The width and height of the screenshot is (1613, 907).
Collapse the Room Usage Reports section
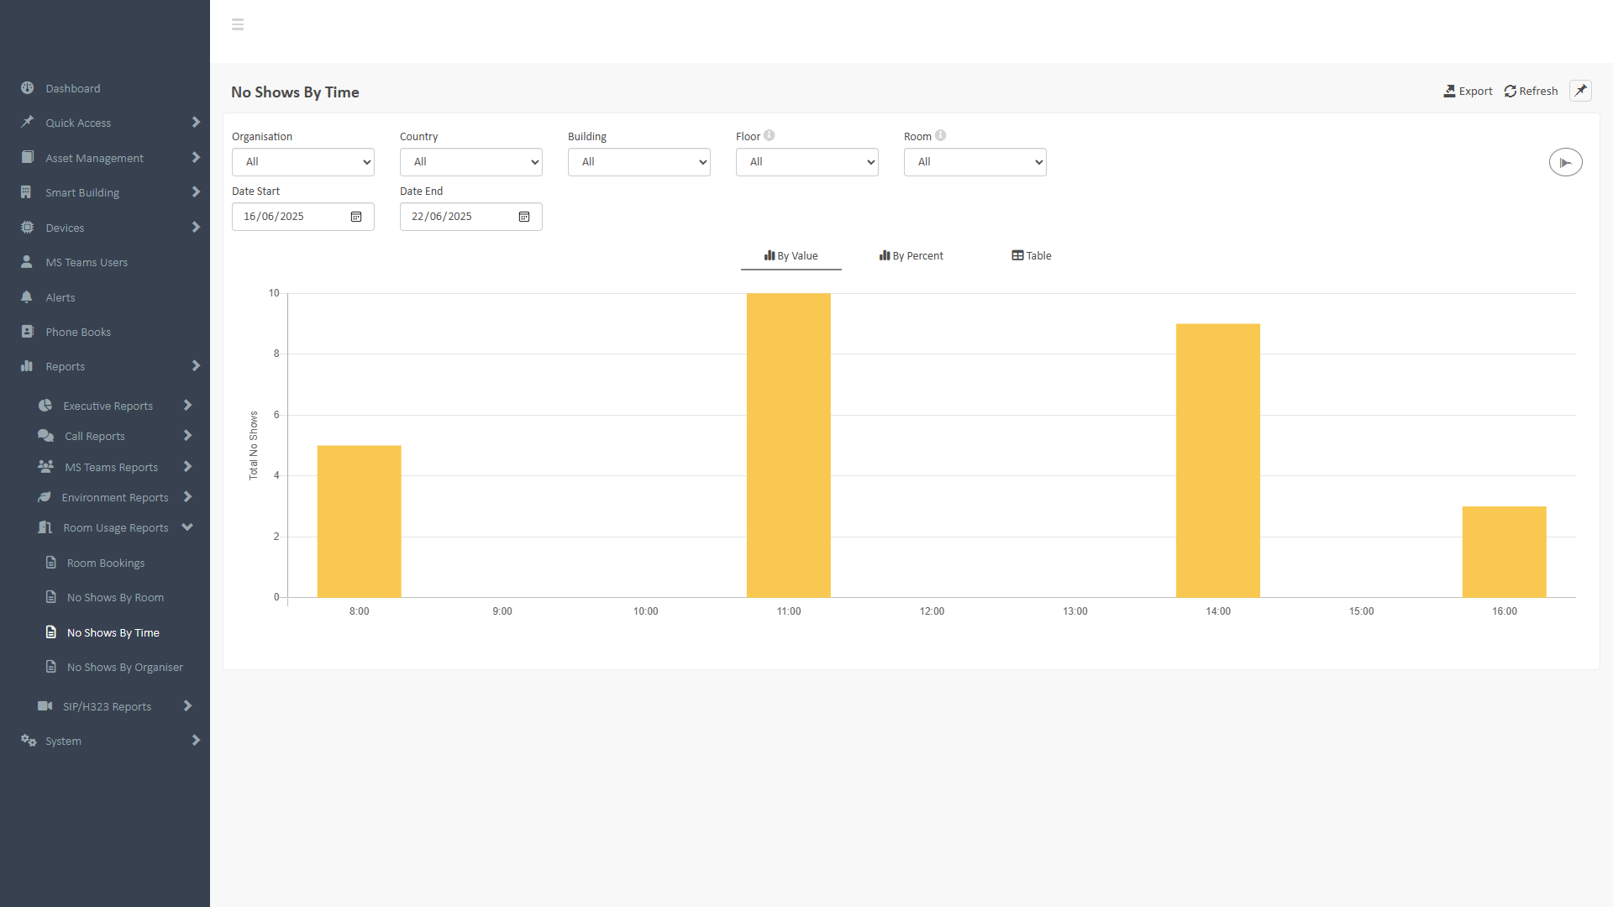tap(187, 527)
